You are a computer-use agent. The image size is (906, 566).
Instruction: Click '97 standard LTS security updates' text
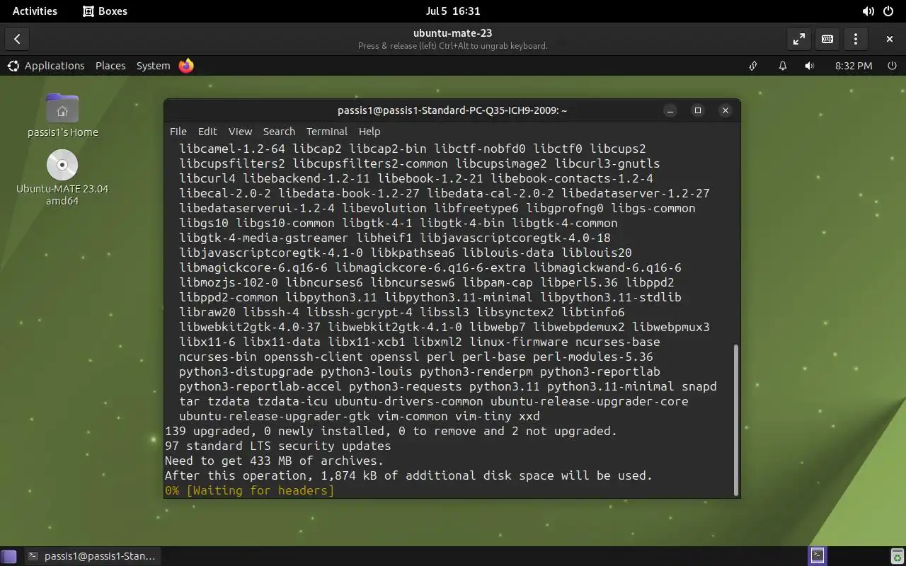(x=277, y=446)
